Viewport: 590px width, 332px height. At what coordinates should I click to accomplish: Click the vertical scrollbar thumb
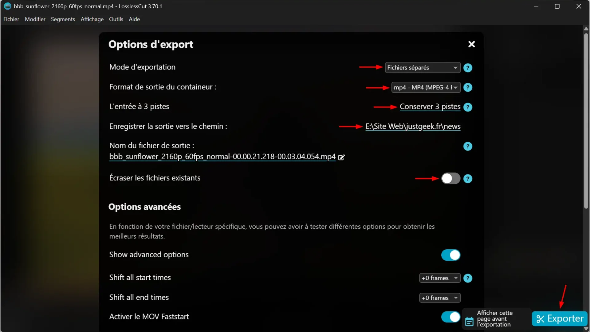pyautogui.click(x=586, y=121)
